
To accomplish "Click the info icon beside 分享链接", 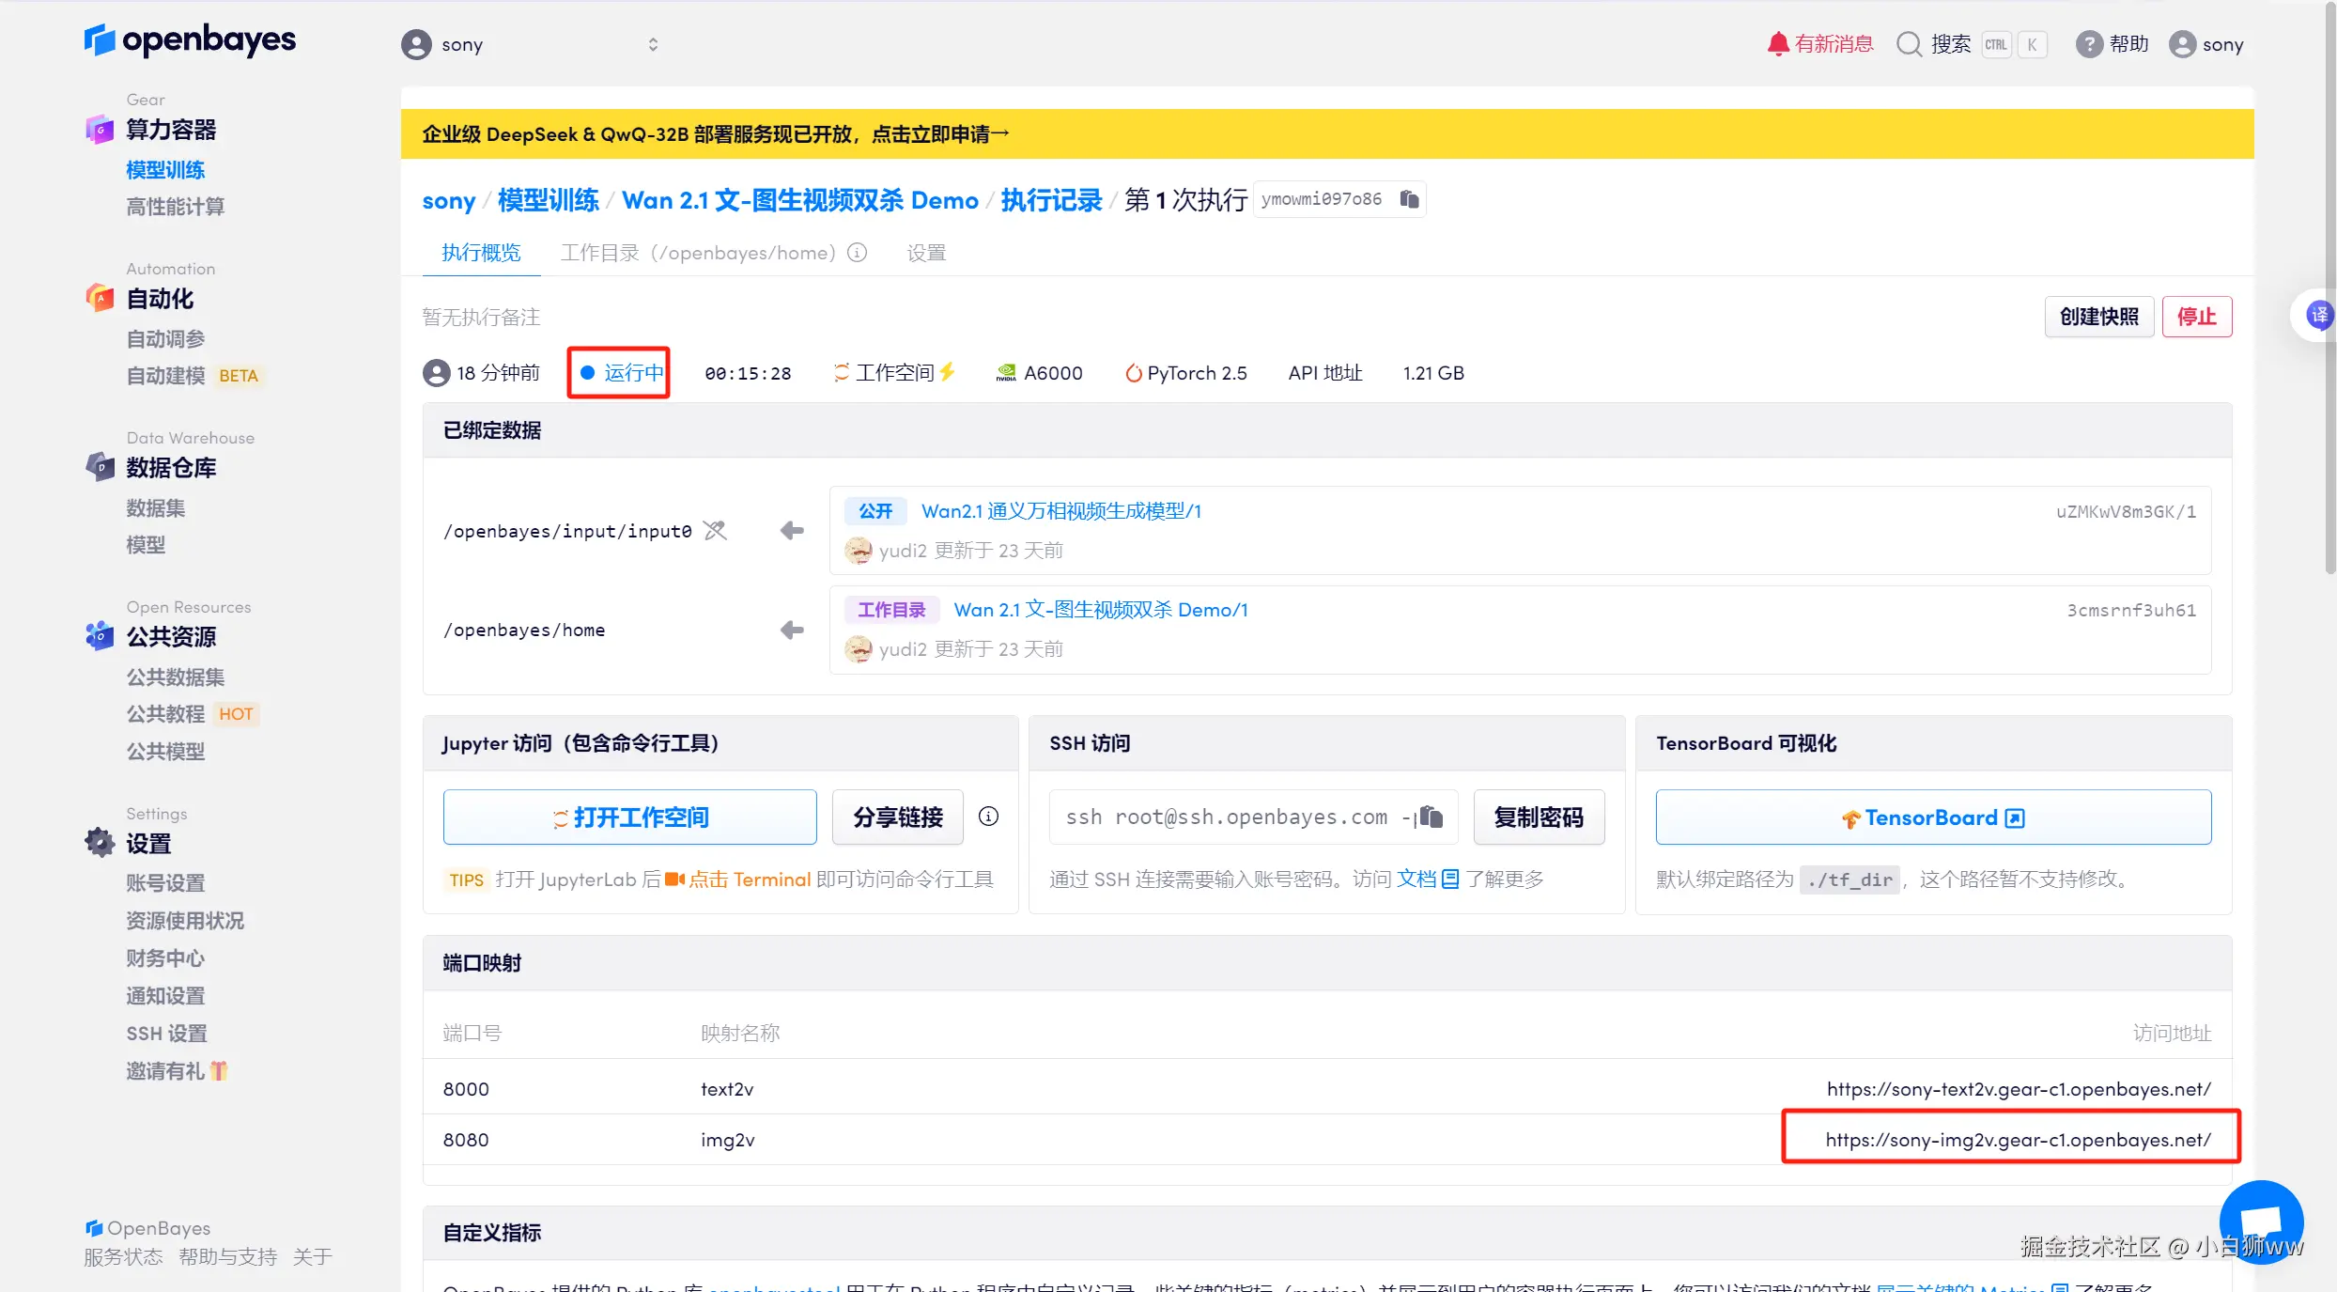I will [988, 817].
